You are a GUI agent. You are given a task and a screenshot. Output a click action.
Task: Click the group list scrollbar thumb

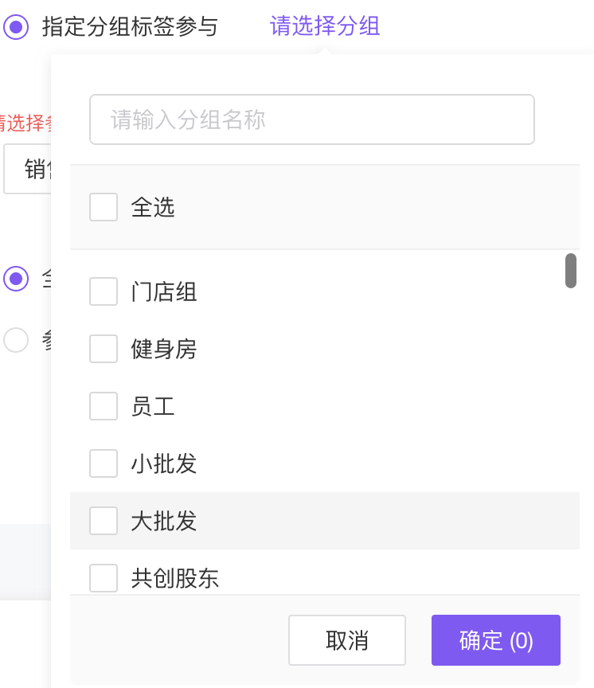coord(570,271)
